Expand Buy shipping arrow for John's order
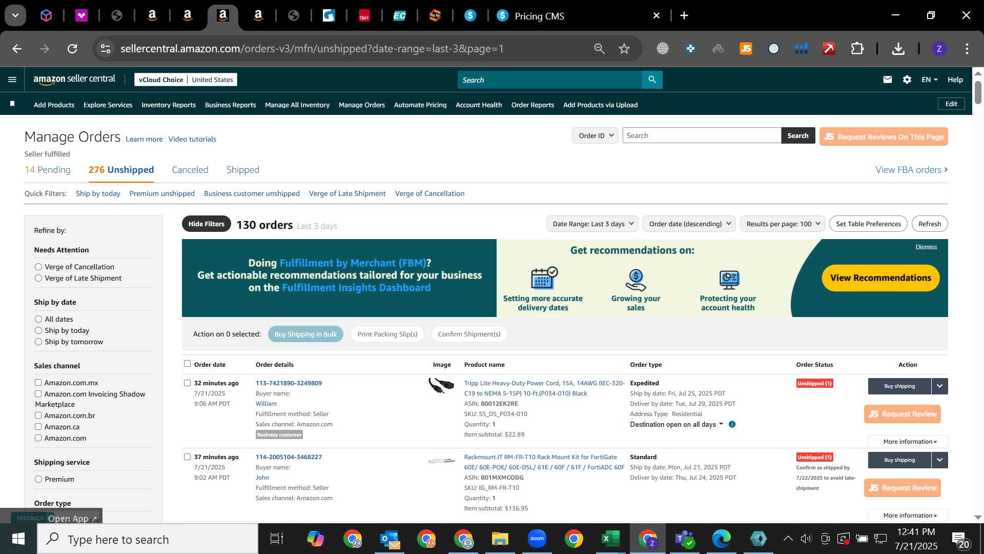Screen dimensions: 984x554 (x=939, y=460)
